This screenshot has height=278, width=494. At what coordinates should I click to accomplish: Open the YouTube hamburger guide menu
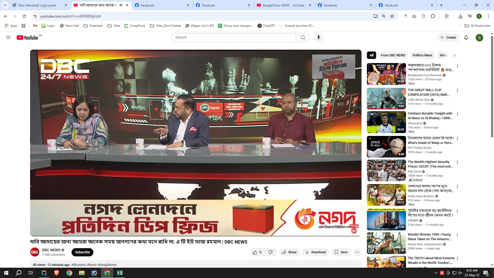8,38
